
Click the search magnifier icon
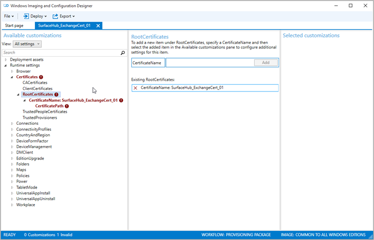[122, 53]
